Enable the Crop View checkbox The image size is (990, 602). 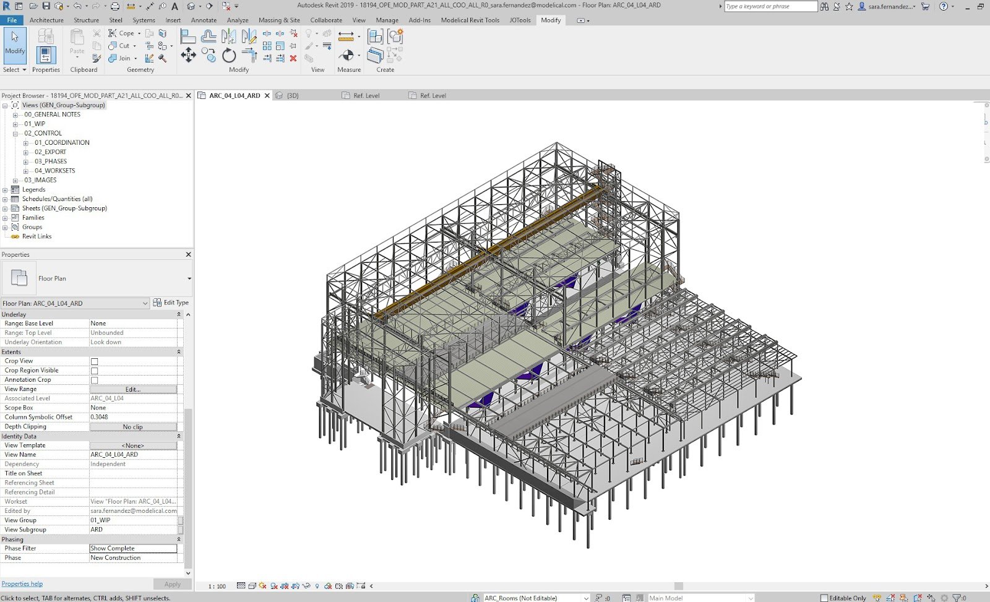click(x=95, y=361)
